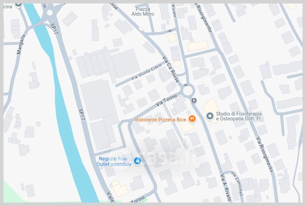Select the Via Ca' Rosse street label
This screenshot has width=306, height=206.
tap(171, 69)
